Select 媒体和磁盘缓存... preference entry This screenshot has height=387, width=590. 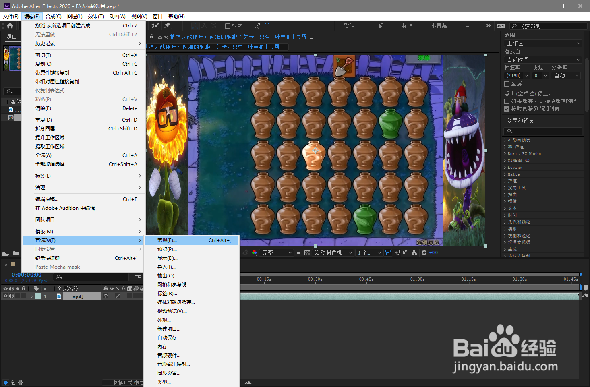192,302
